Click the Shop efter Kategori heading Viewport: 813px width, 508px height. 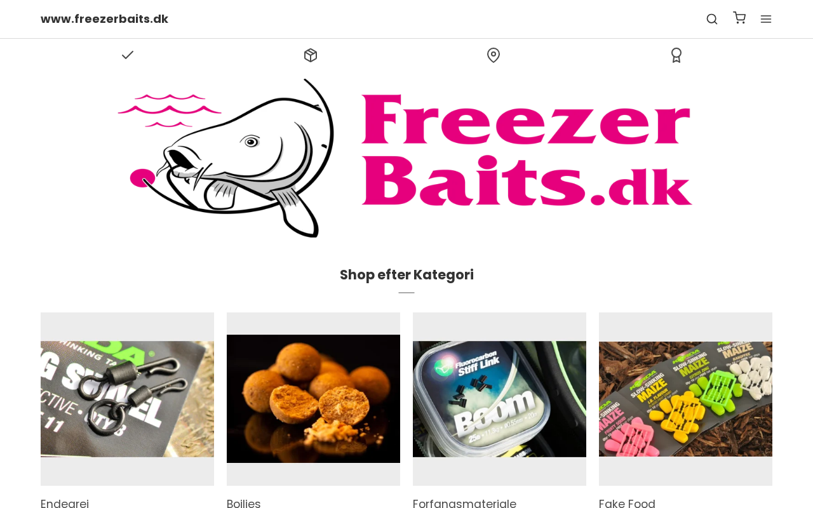[x=406, y=275]
